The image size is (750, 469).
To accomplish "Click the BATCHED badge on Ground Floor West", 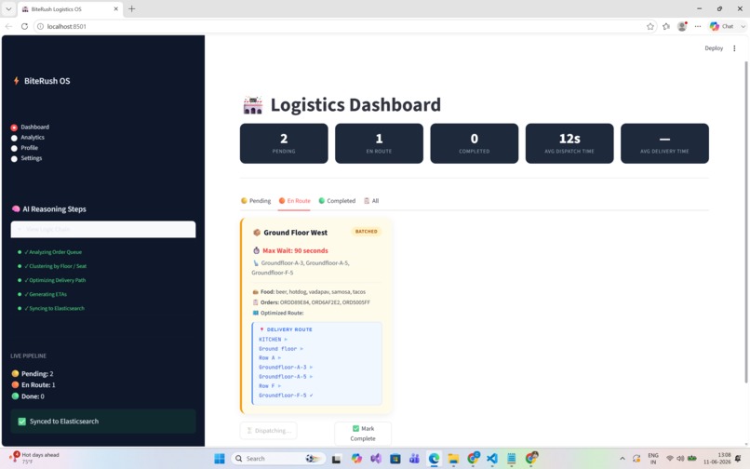I will [367, 232].
